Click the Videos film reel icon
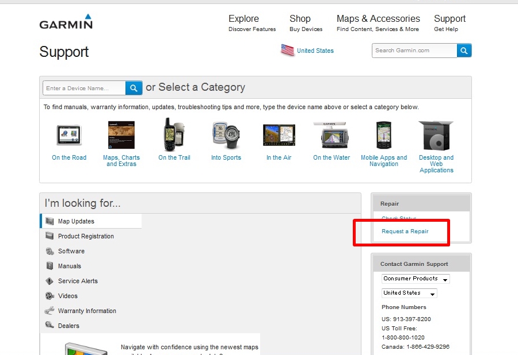Screen dimensions: 518x355 click(49, 296)
